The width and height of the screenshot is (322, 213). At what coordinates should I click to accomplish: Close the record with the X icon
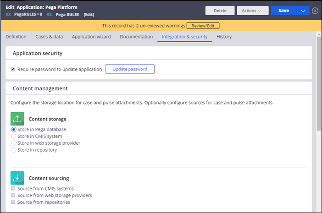coord(315,11)
